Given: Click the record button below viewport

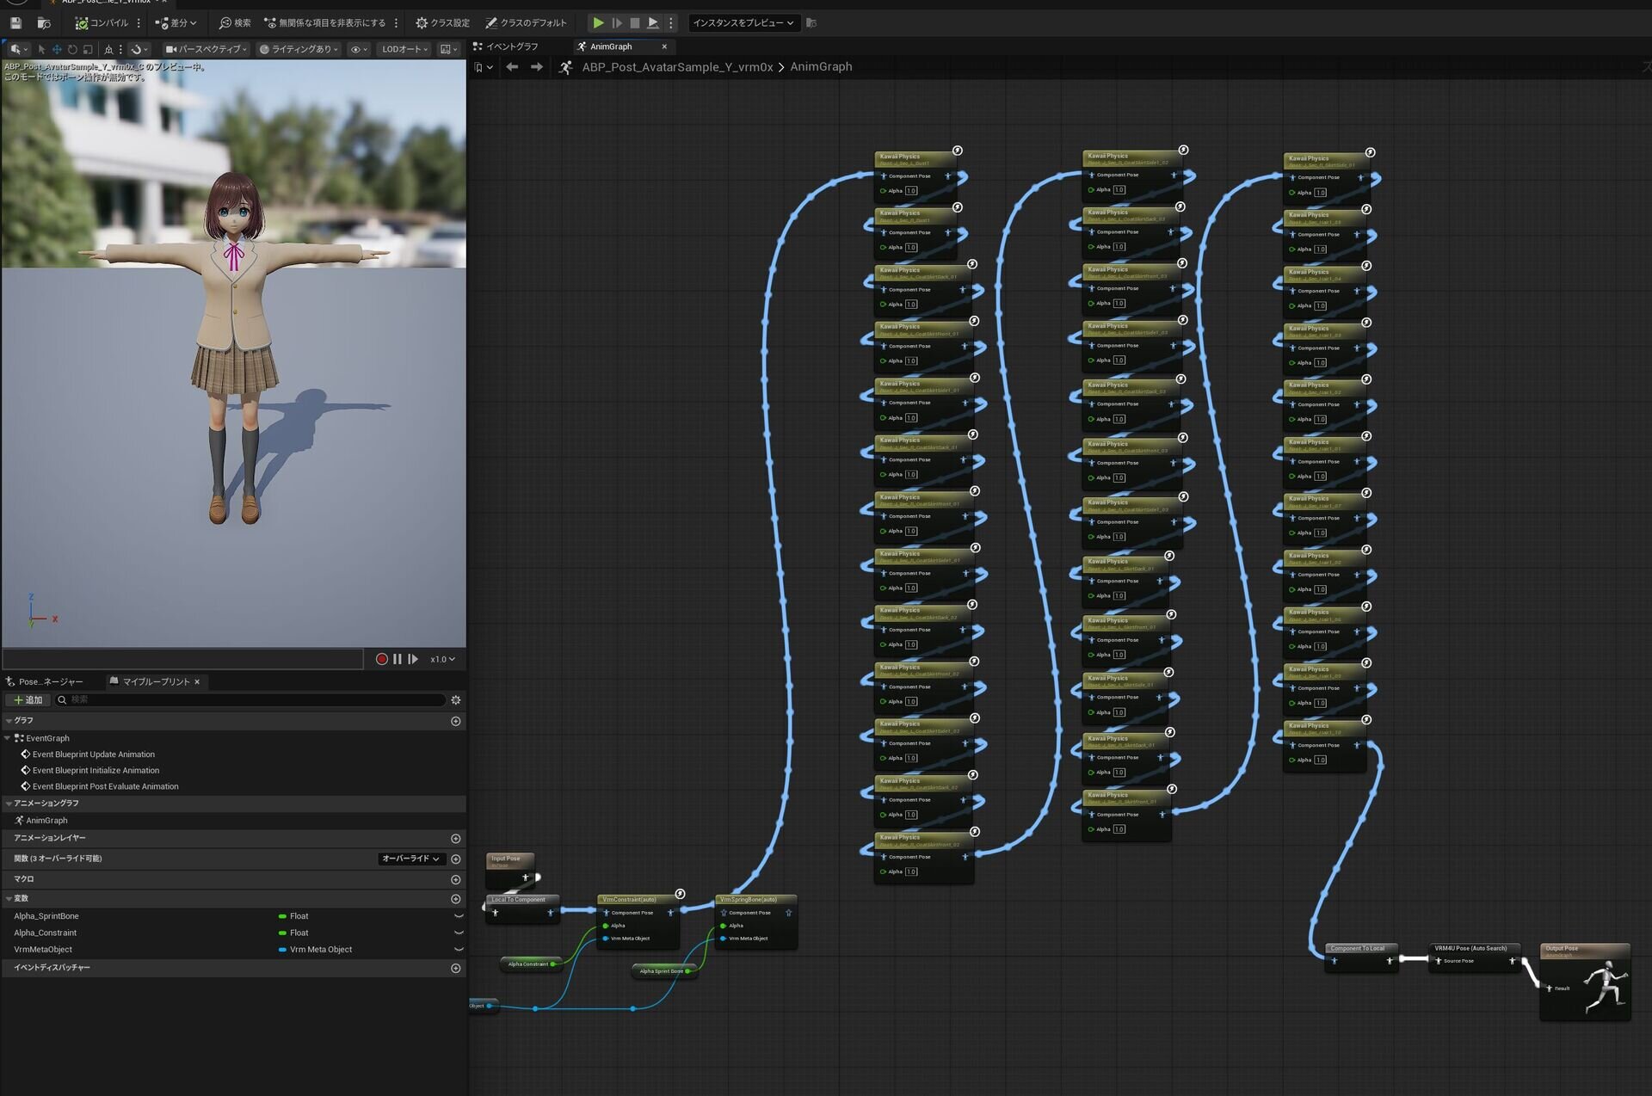Looking at the screenshot, I should coord(381,659).
